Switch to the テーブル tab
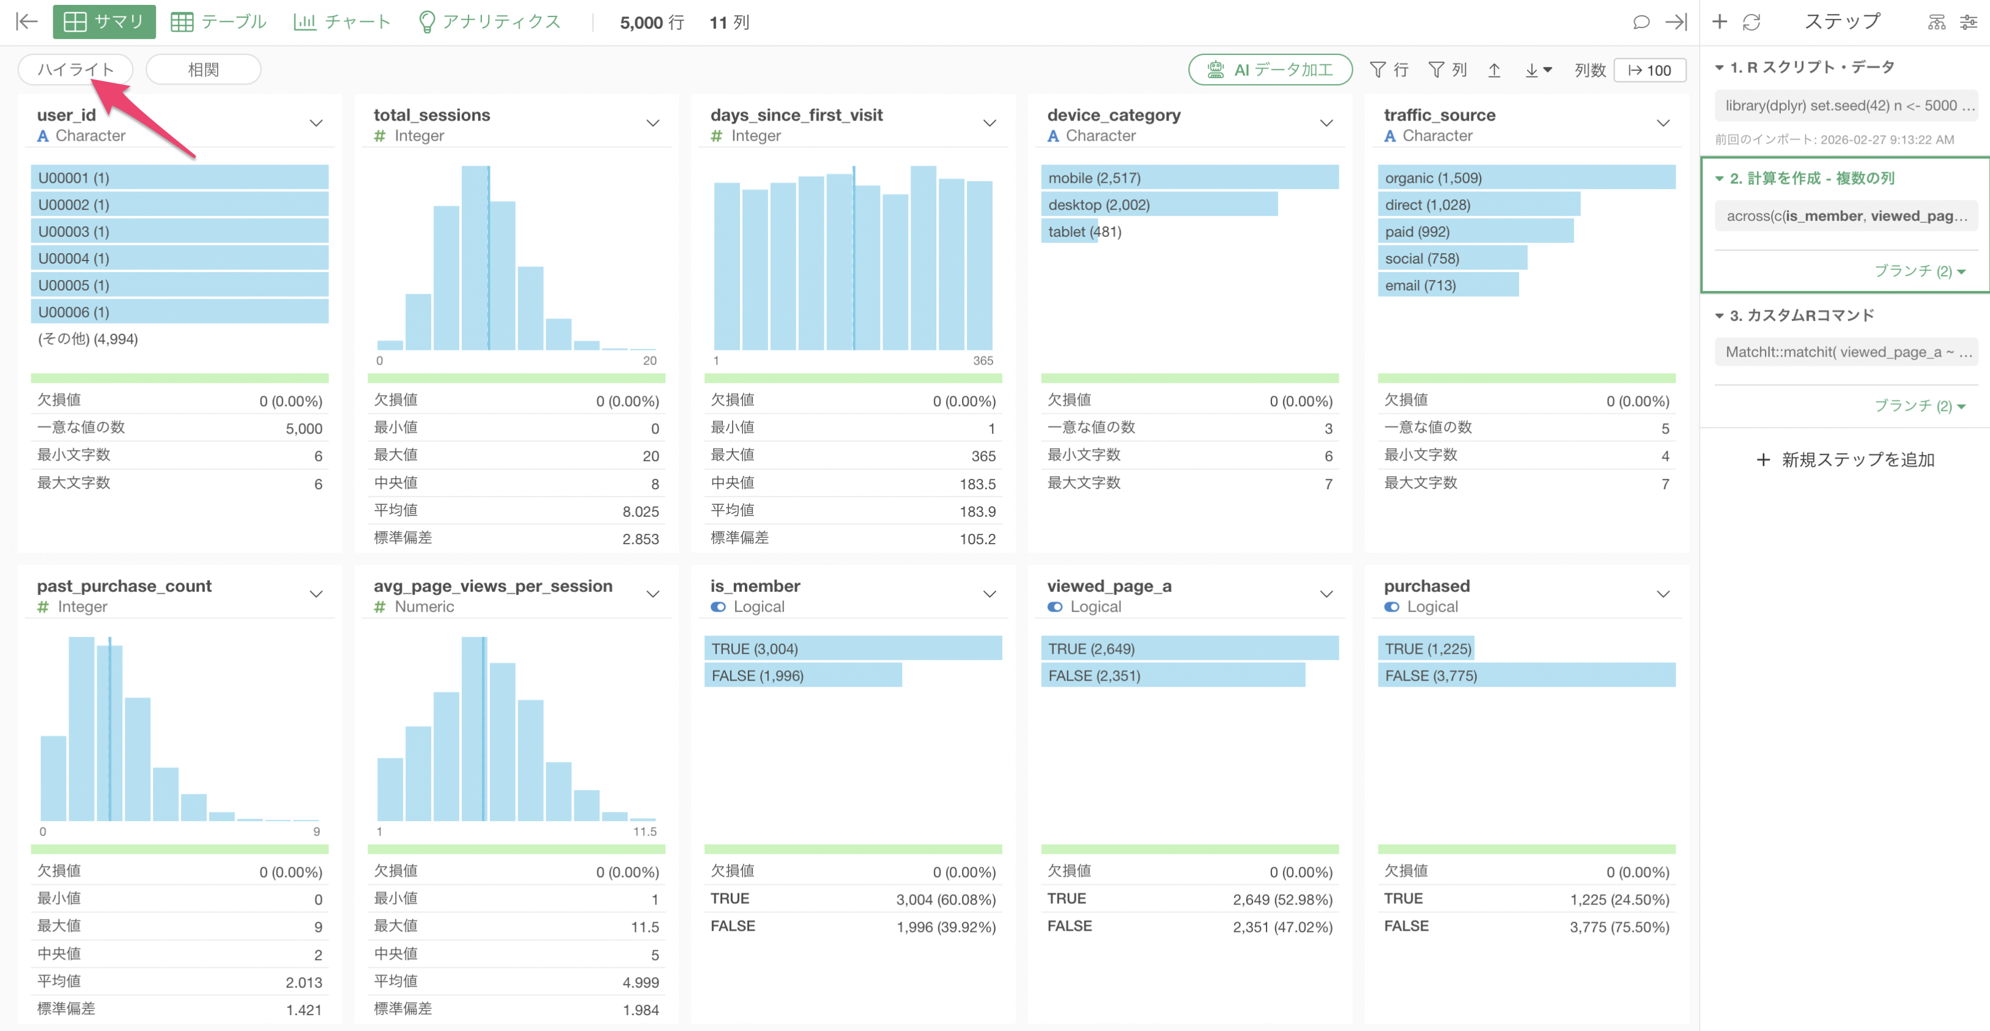1990x1031 pixels. tap(218, 21)
